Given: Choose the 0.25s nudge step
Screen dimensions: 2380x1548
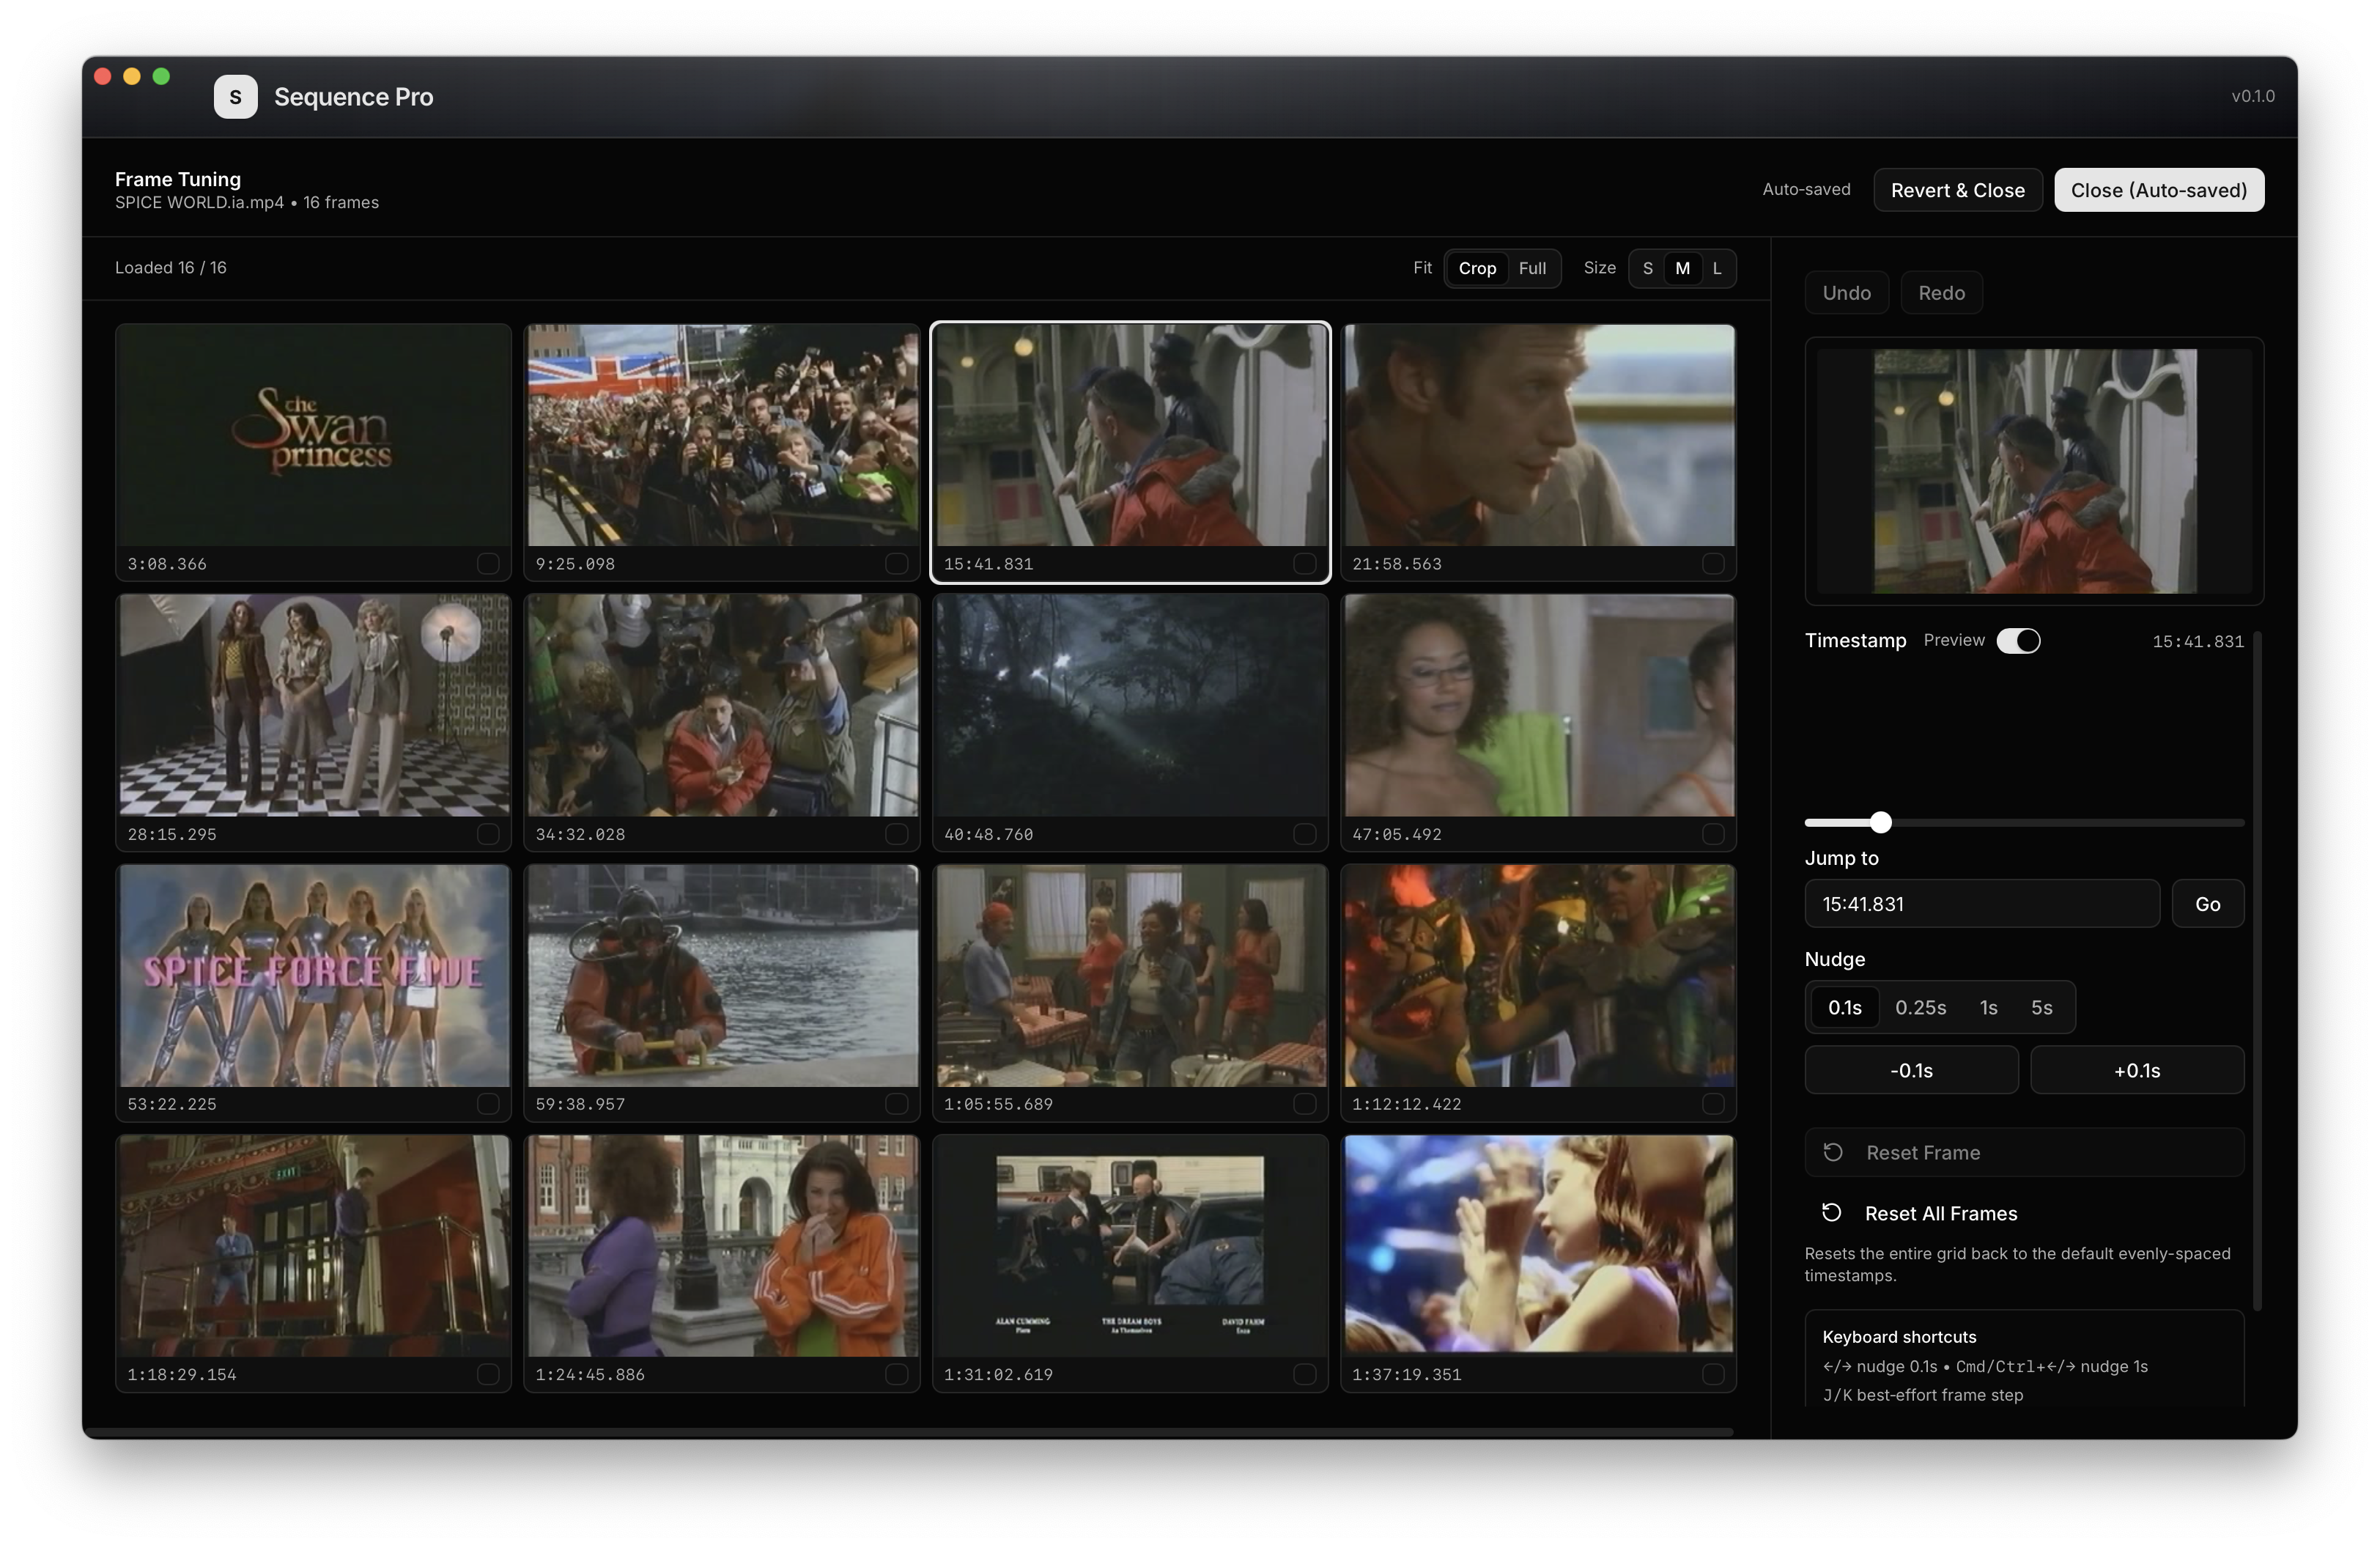Looking at the screenshot, I should click(1920, 1007).
